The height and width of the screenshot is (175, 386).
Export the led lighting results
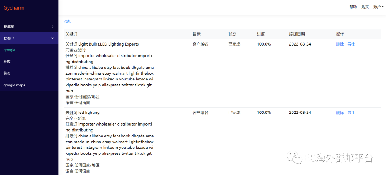352,112
